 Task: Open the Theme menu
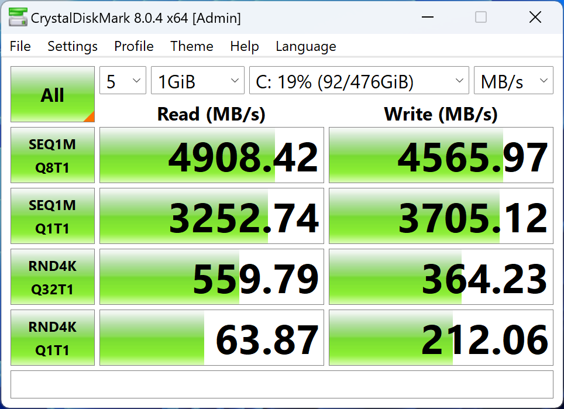tap(192, 46)
